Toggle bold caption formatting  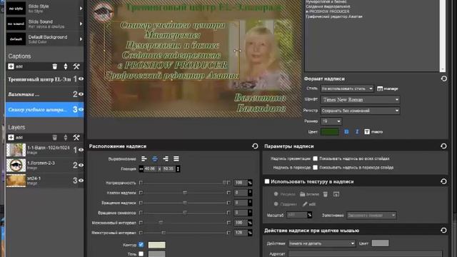(x=346, y=131)
